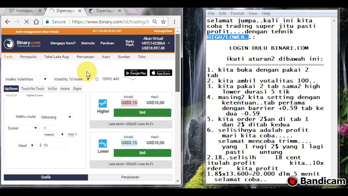348x196 pixels.
Task: Open Waktu mulai Sekarang dropdown
Action: tap(56, 117)
